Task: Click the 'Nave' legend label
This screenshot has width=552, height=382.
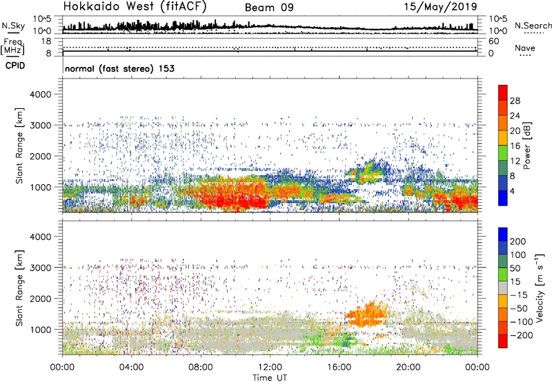Action: (x=524, y=48)
